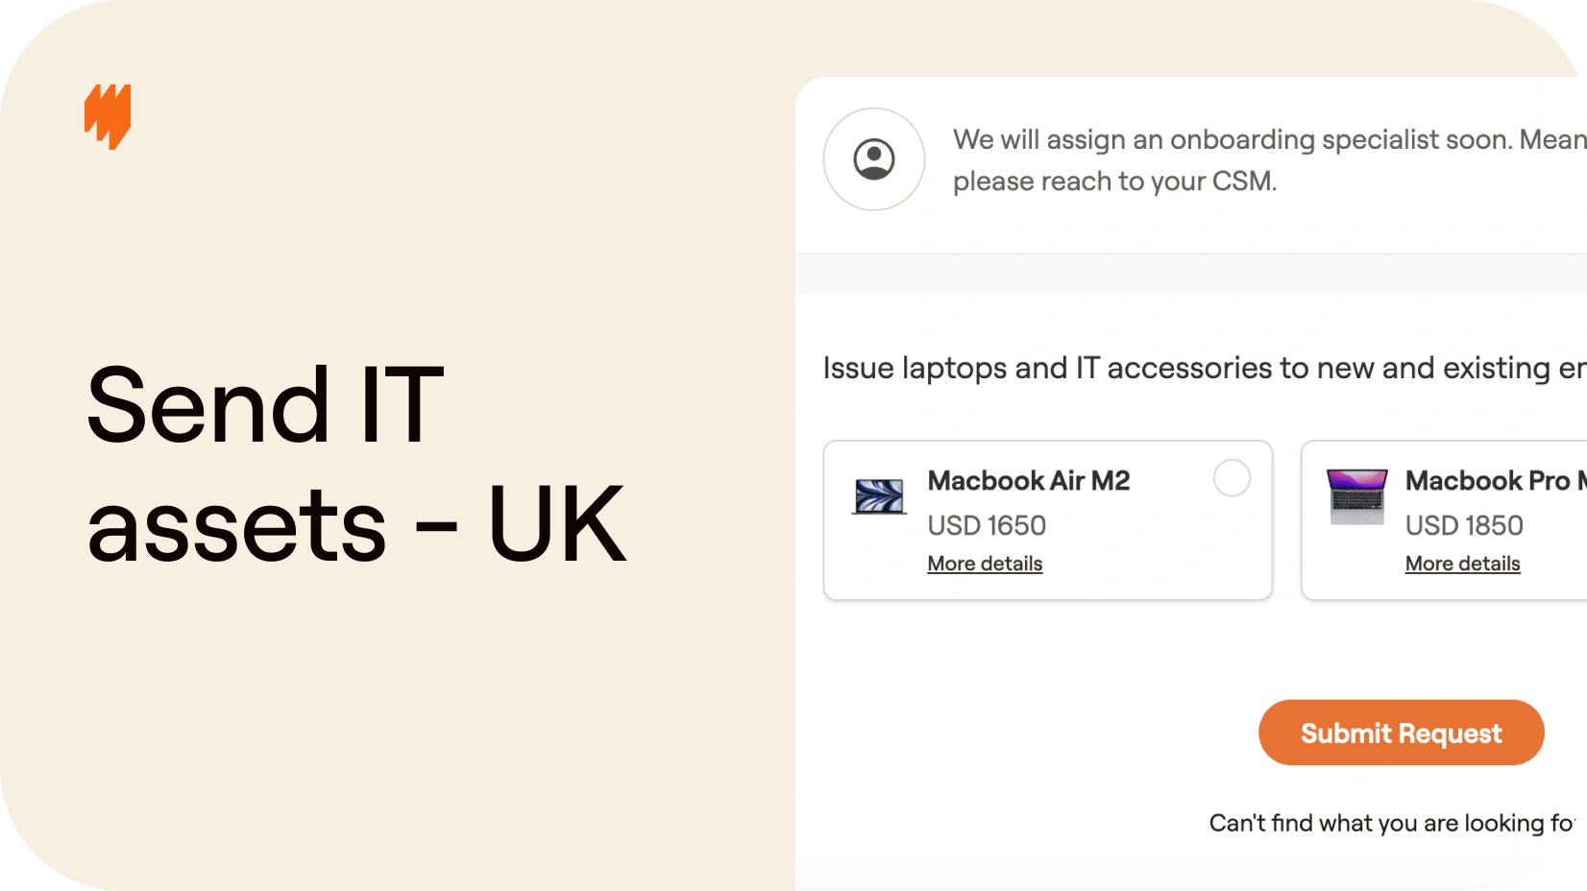Open More details under Macbook Pro
1587x891 pixels.
pos(1462,564)
